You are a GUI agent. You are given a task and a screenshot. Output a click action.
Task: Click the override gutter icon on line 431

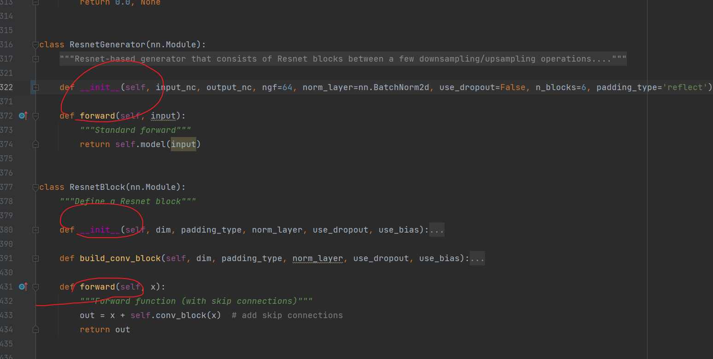click(23, 287)
